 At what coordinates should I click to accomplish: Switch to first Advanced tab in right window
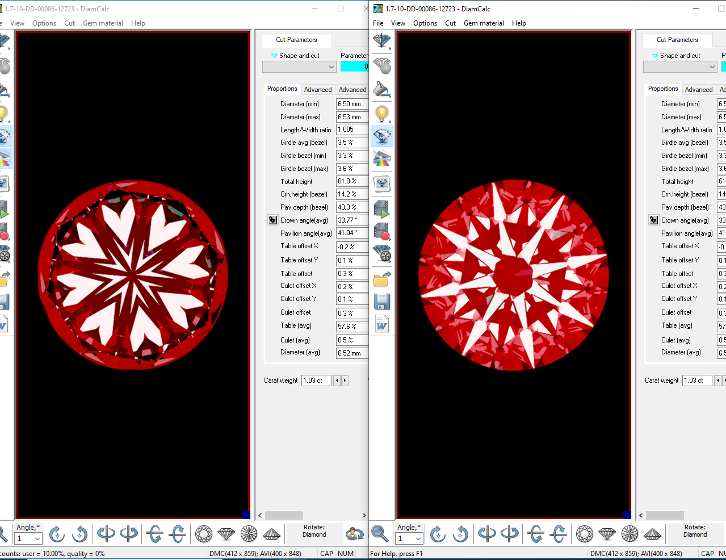click(x=699, y=90)
